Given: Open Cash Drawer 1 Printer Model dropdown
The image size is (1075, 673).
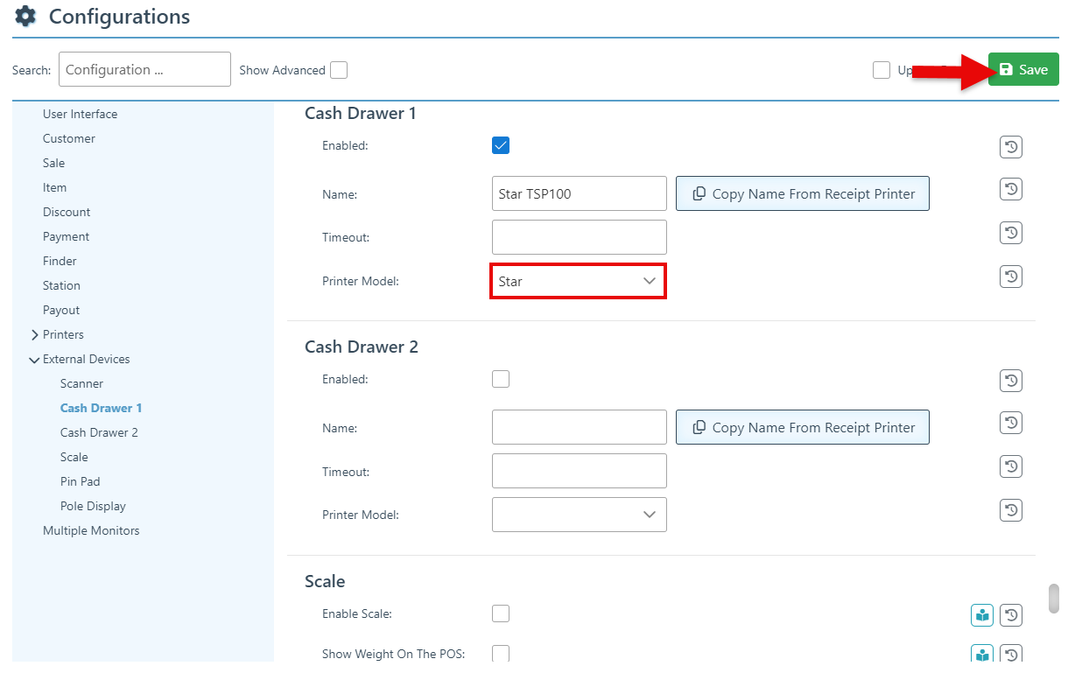Looking at the screenshot, I should pyautogui.click(x=579, y=282).
